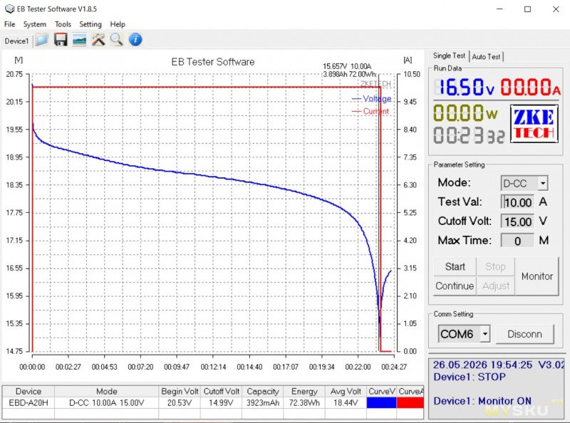The height and width of the screenshot is (423, 570).
Task: Click the red CurveA color swatch
Action: (x=410, y=402)
